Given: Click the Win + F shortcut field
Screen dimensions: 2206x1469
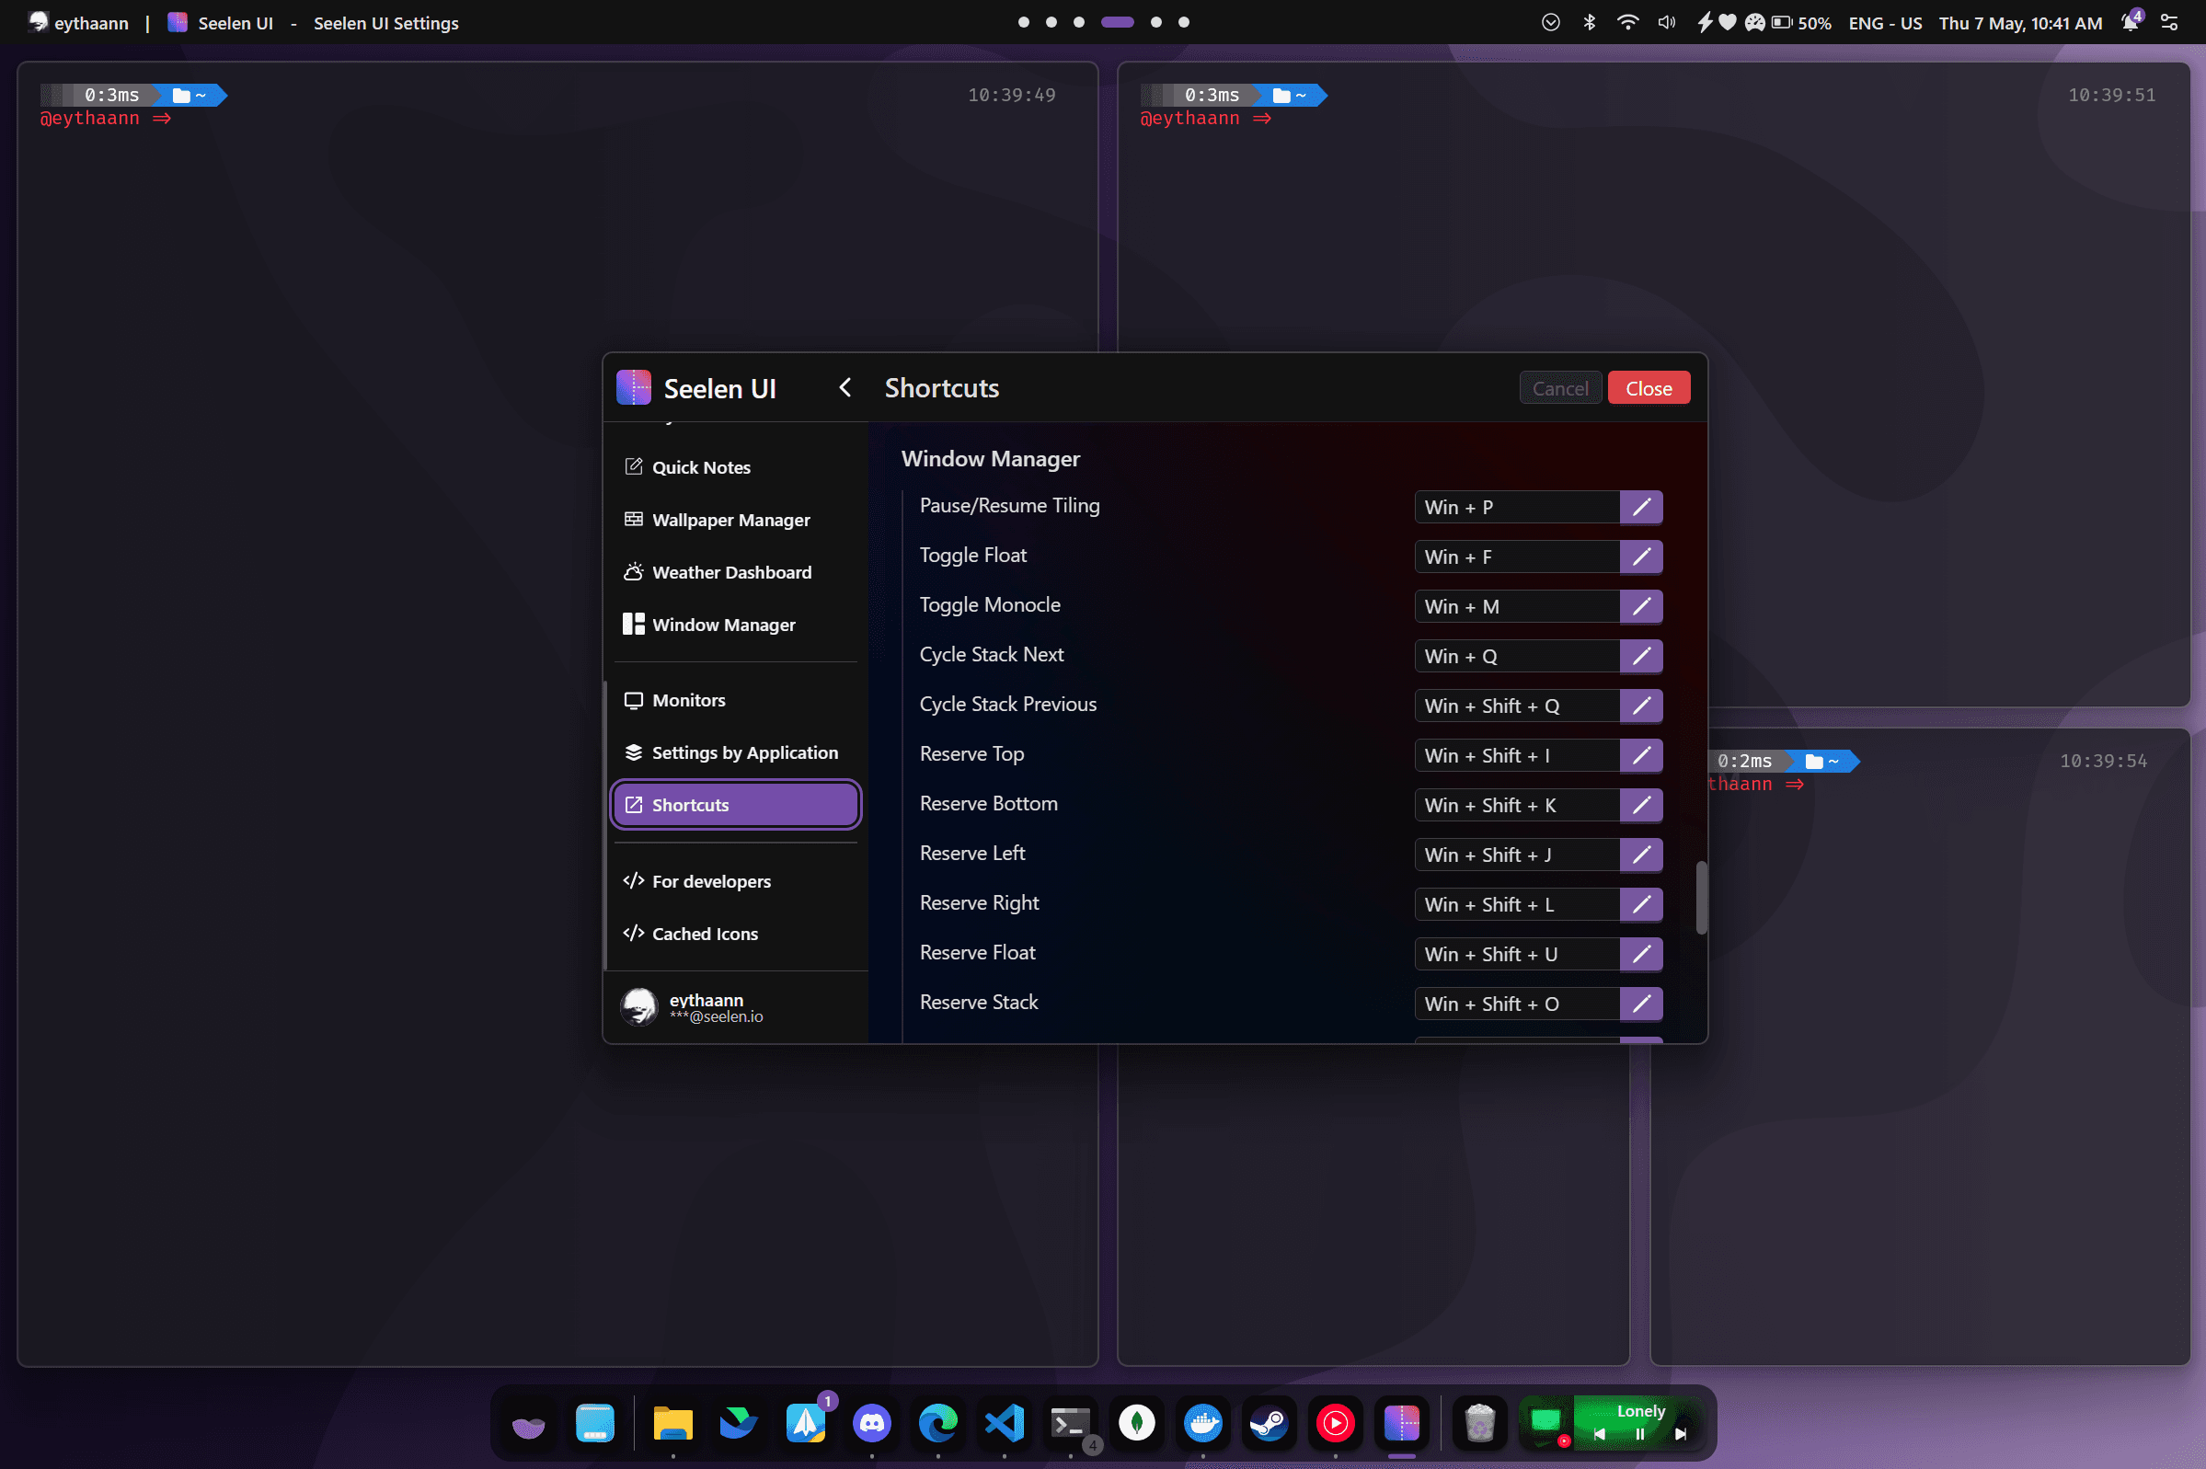Looking at the screenshot, I should point(1517,557).
